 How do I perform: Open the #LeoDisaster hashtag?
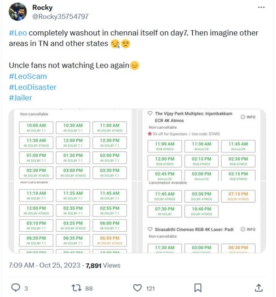[32, 87]
